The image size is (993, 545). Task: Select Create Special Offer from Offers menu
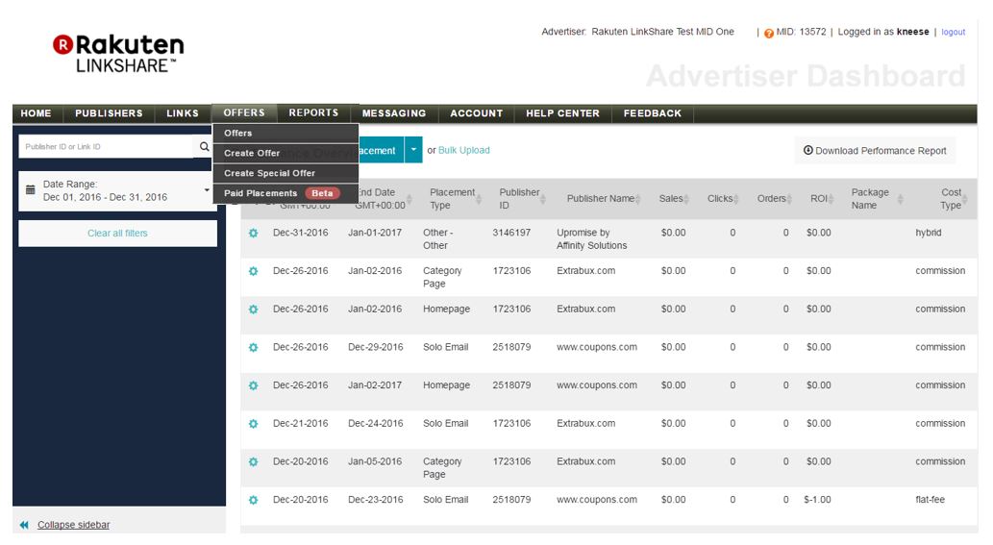point(269,173)
